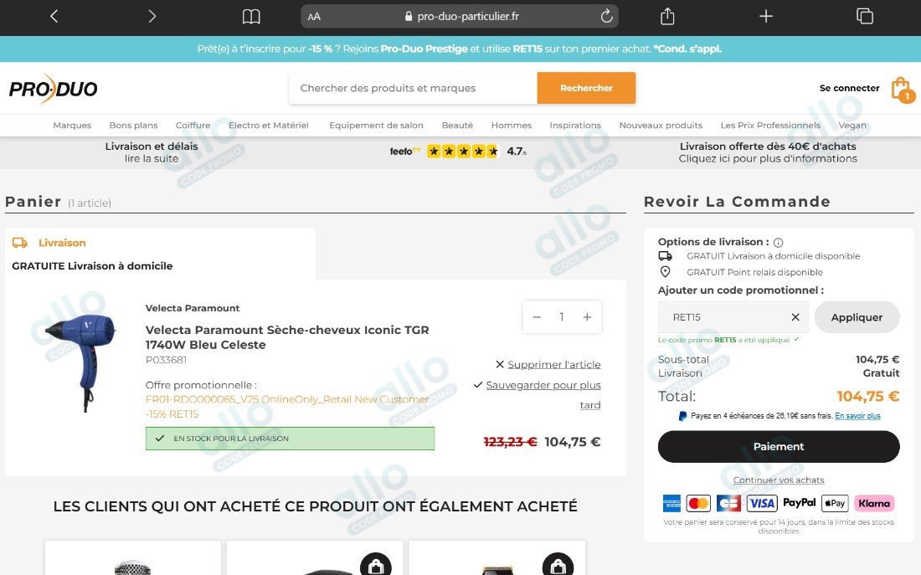Click the quantity value field showing 1
921x575 pixels.
pyautogui.click(x=562, y=317)
